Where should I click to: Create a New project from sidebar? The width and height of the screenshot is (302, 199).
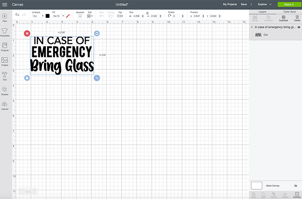click(4, 18)
